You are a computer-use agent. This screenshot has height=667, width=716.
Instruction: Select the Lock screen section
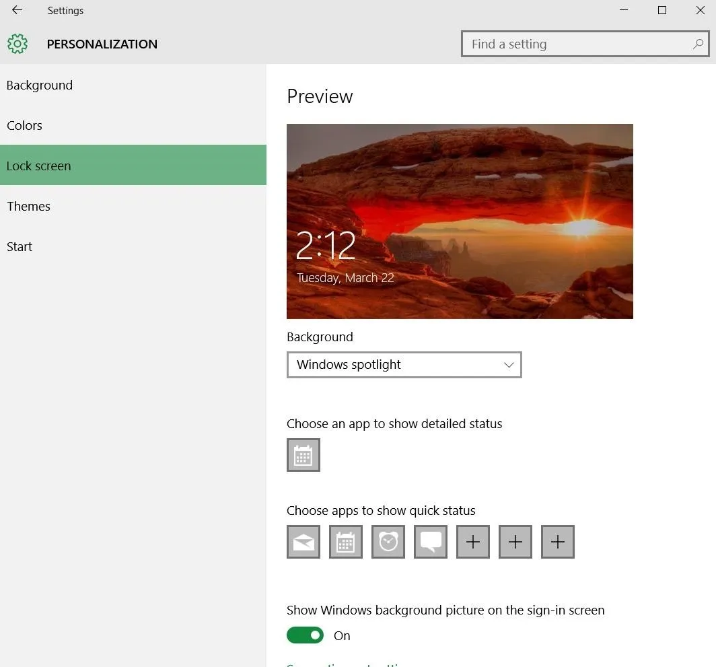133,166
